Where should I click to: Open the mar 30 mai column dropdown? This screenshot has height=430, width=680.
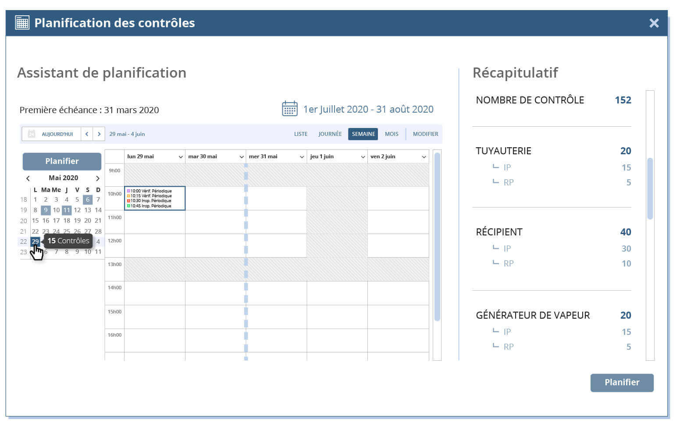[x=242, y=156]
